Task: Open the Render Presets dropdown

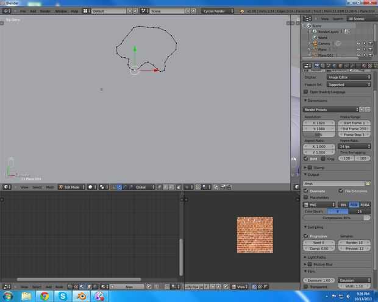Action: tap(330, 110)
